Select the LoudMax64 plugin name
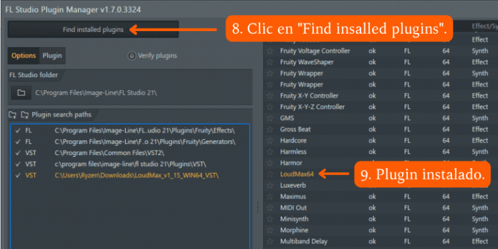This screenshot has height=249, width=498. 297,174
